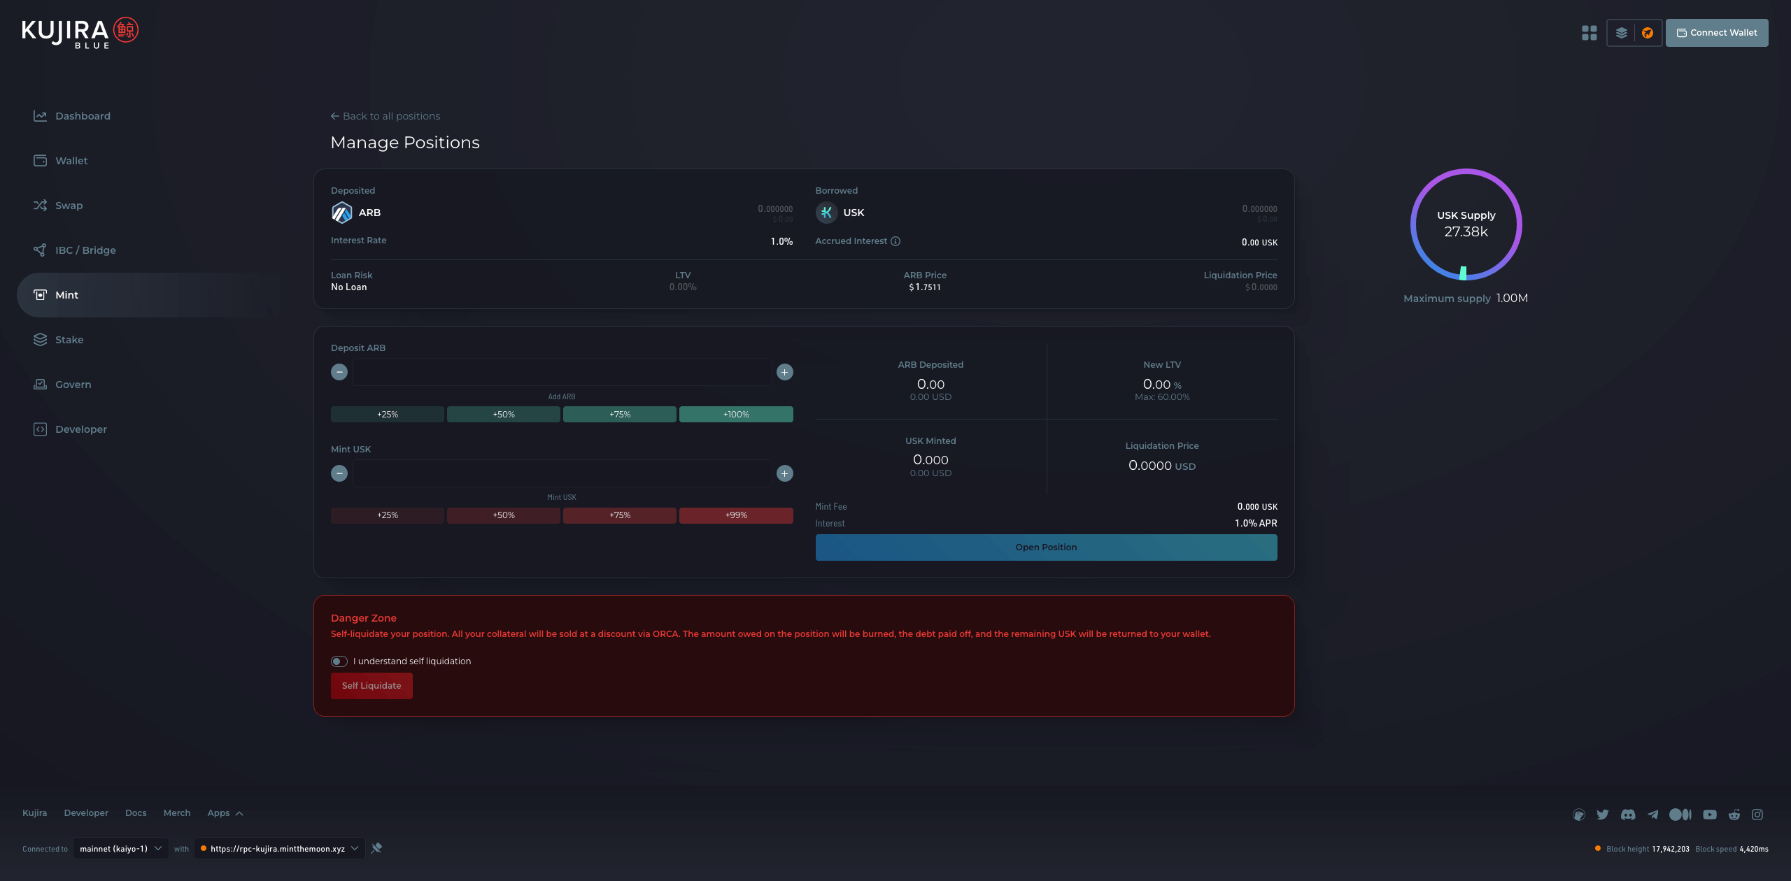The height and width of the screenshot is (881, 1791).
Task: Click minus button beside Mint USK input
Action: coord(339,473)
